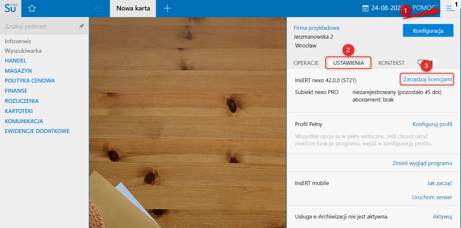Expand ROZLICZENIA module

[x=22, y=101]
